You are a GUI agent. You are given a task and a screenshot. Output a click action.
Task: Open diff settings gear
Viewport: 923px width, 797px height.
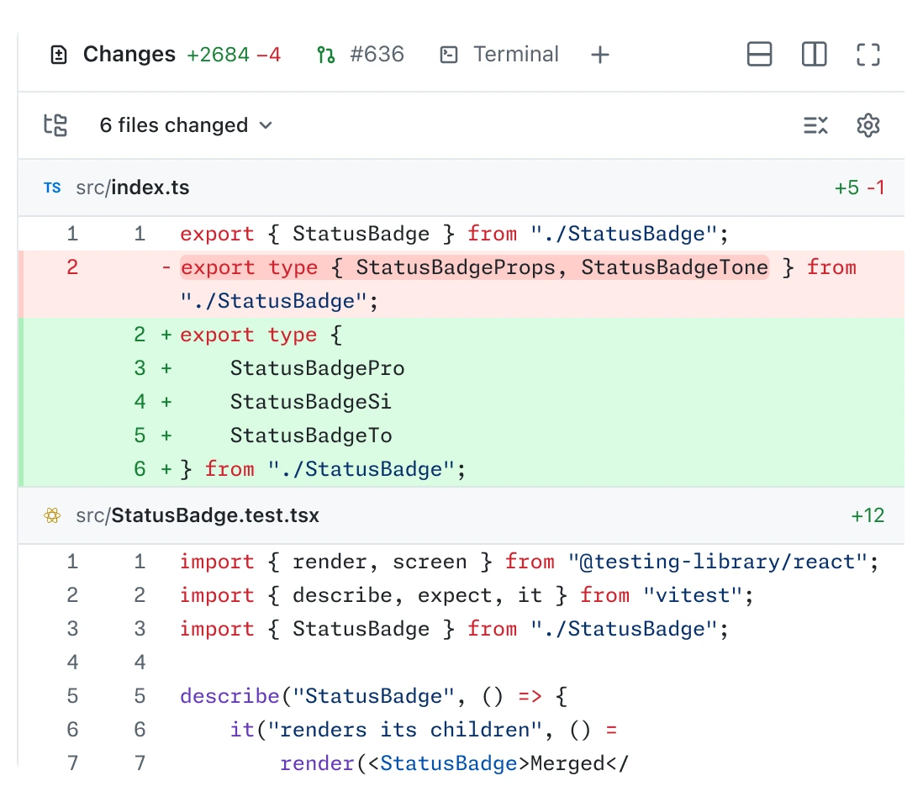868,124
